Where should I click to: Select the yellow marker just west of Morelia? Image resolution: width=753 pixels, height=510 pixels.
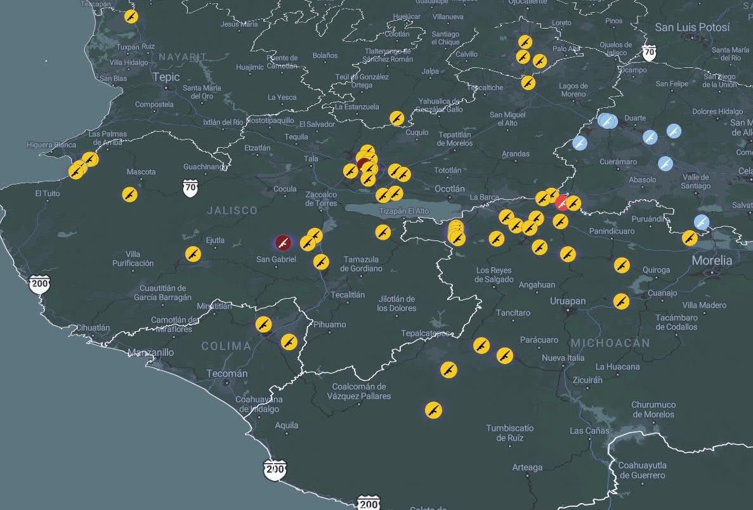click(x=690, y=238)
